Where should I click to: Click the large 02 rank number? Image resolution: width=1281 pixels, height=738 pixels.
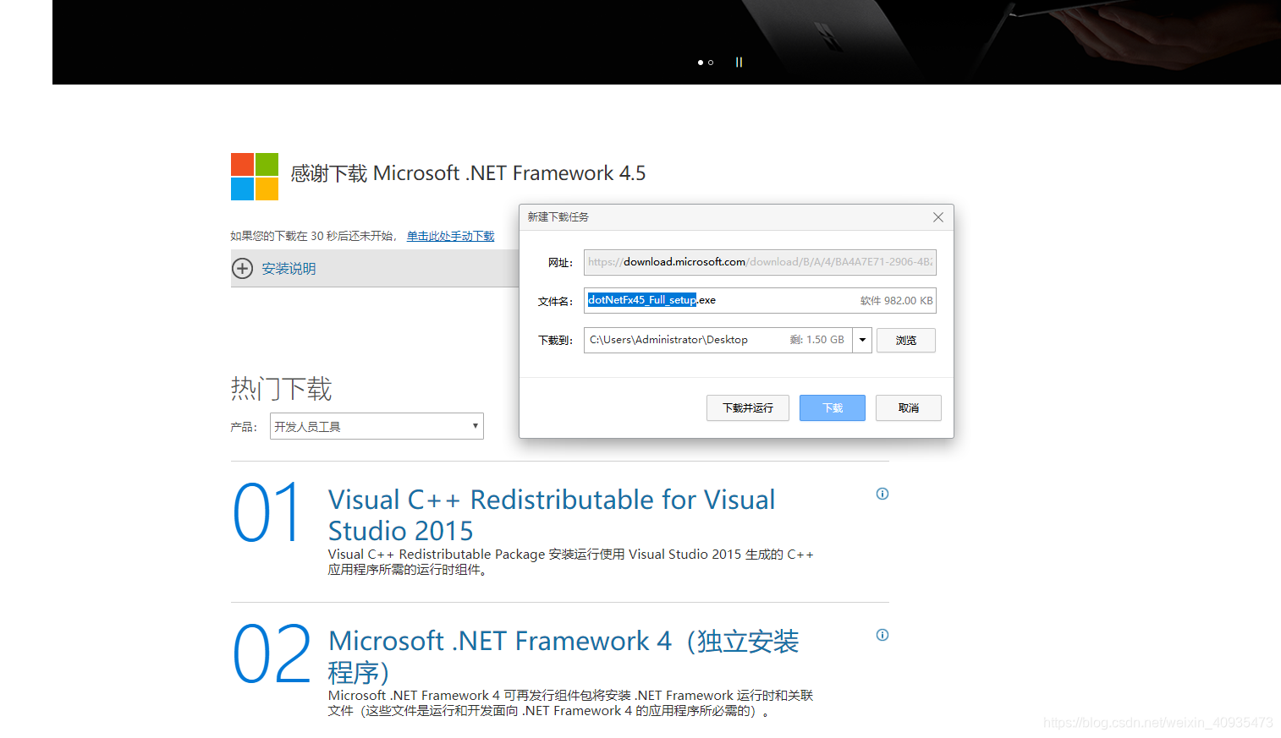coord(272,653)
